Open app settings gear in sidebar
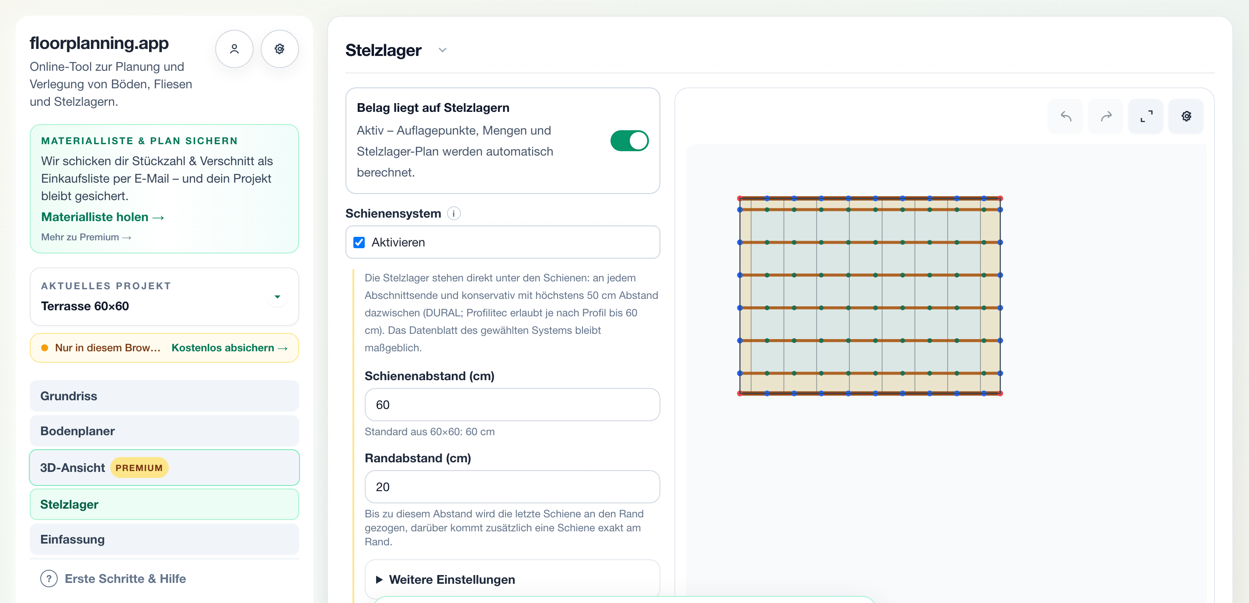The image size is (1249, 603). pyautogui.click(x=279, y=49)
